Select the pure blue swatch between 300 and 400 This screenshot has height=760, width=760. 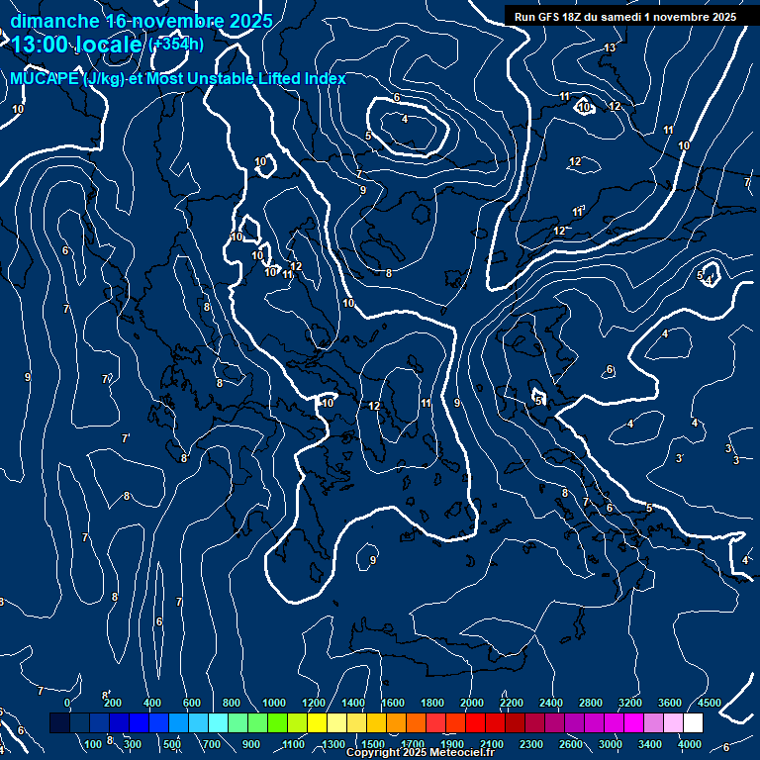coord(139,722)
